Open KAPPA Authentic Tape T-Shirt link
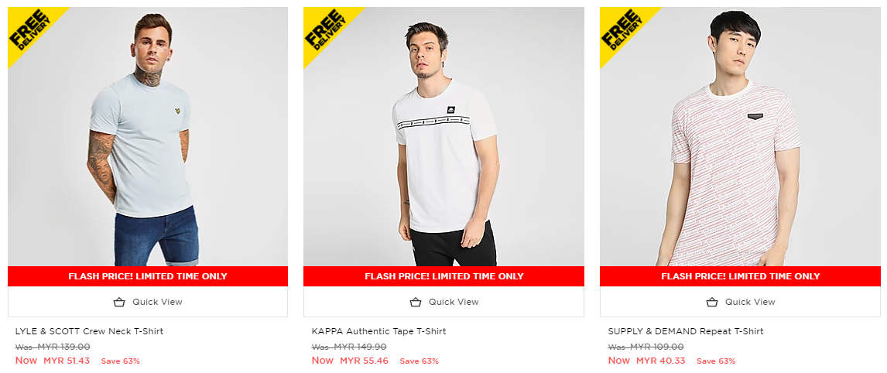 pos(378,331)
